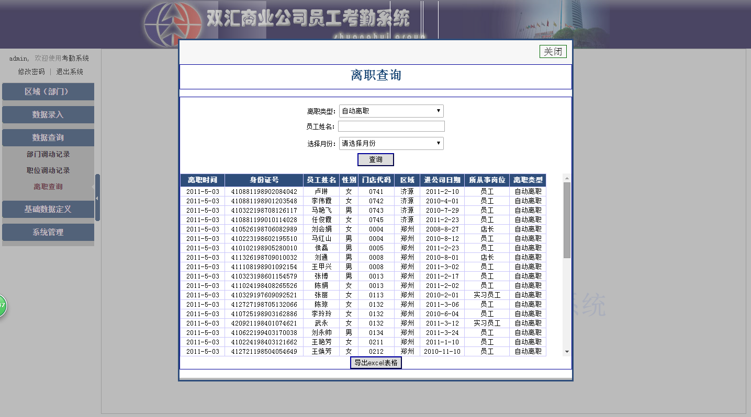751x417 pixels.
Task: Click the 查询 button
Action: (376, 159)
